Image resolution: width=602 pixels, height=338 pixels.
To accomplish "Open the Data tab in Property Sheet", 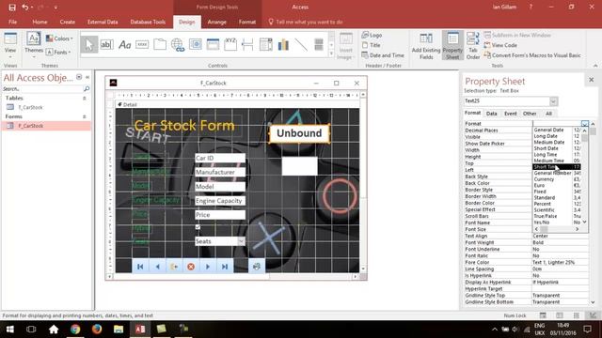I will click(x=491, y=114).
